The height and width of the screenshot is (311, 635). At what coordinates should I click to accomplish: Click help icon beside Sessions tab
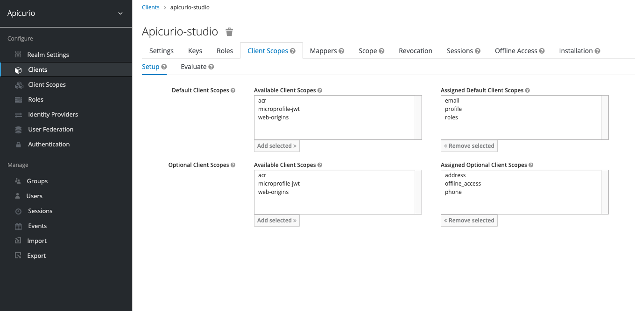coord(478,51)
